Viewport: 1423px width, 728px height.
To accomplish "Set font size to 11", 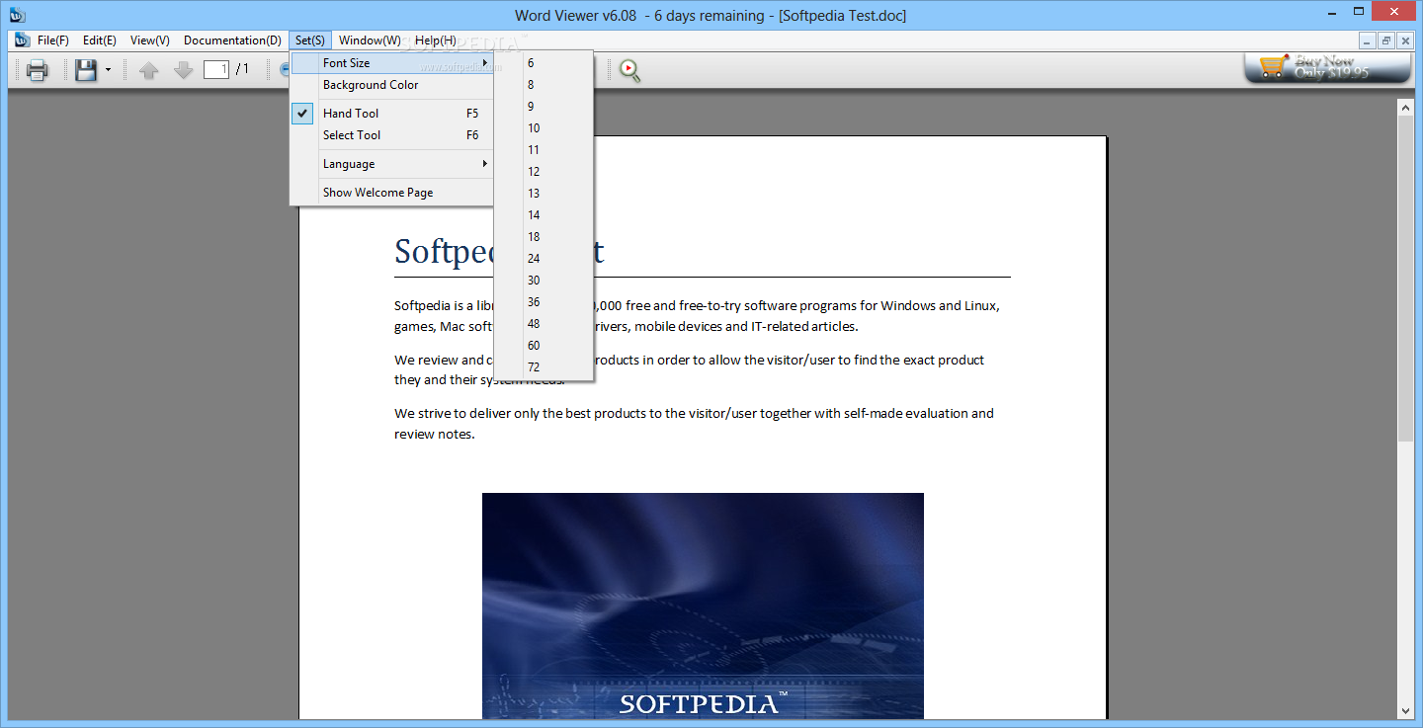I will (544, 150).
